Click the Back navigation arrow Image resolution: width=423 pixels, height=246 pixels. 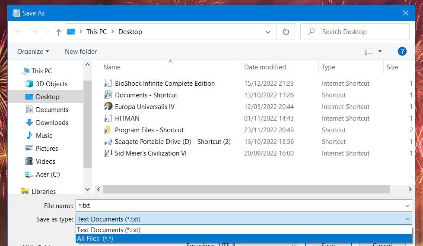tap(18, 32)
